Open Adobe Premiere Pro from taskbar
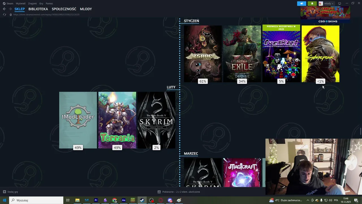 coord(96,200)
